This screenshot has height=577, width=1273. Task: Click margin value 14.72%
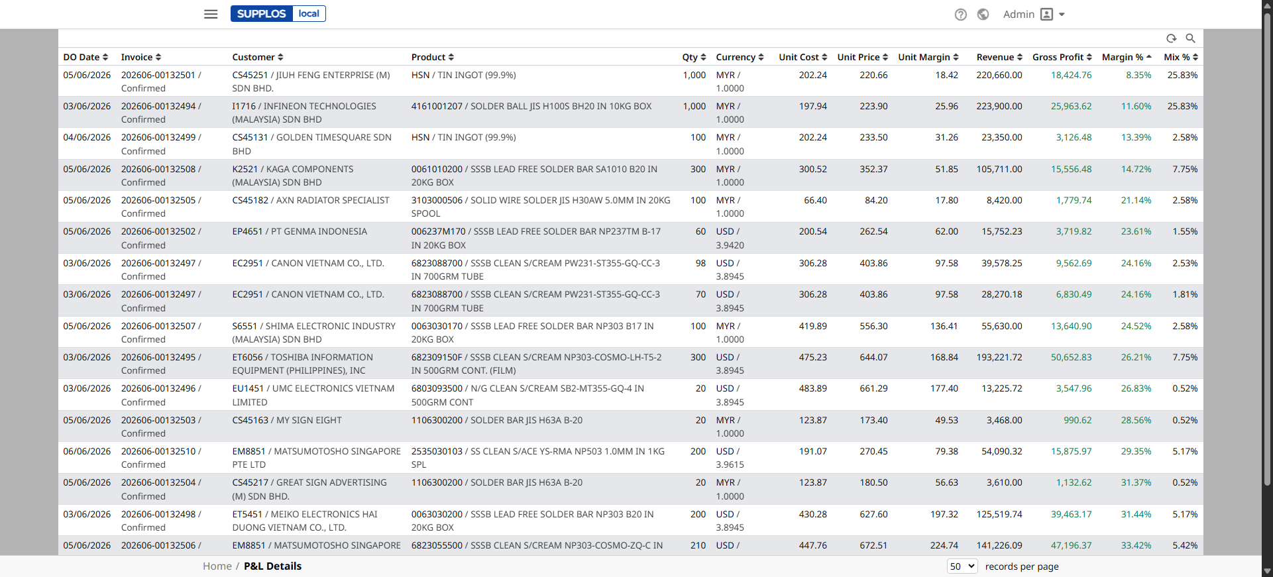coord(1136,169)
